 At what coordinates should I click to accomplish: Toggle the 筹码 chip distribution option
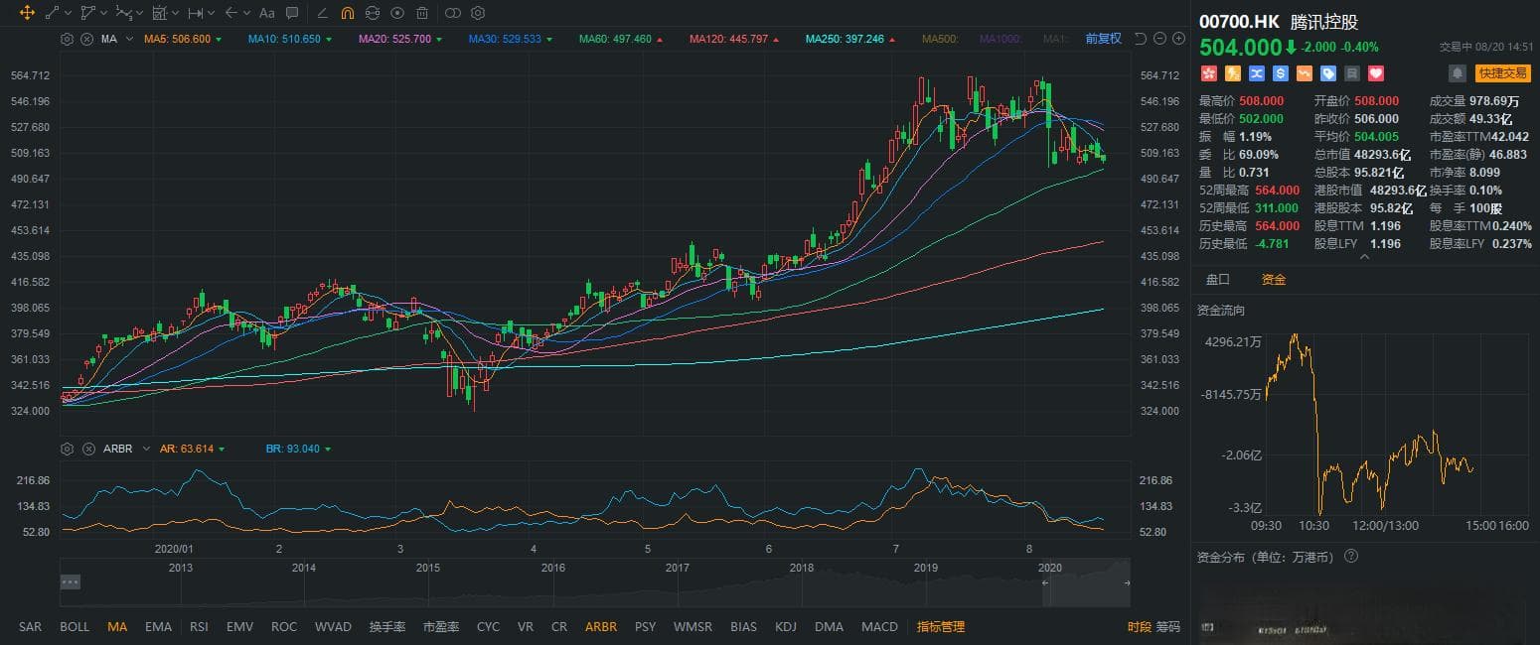1167,627
